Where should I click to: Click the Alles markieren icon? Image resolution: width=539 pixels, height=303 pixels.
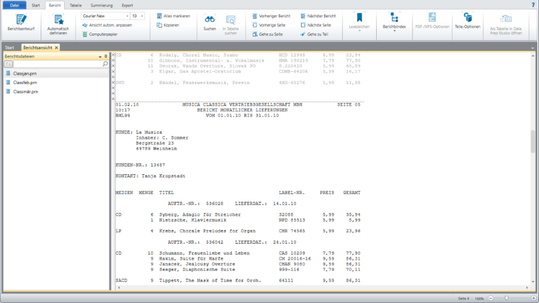click(159, 16)
